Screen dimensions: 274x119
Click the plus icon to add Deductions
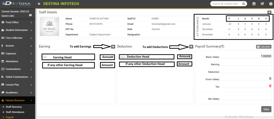(x=191, y=46)
